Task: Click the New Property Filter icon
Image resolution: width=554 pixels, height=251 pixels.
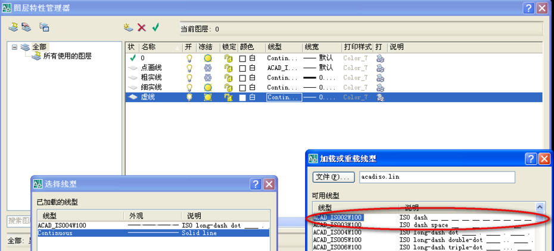Action: click(13, 27)
